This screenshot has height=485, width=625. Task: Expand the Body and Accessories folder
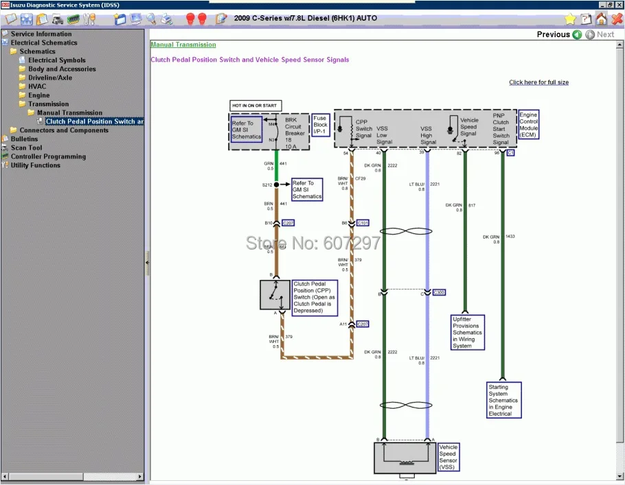(62, 69)
